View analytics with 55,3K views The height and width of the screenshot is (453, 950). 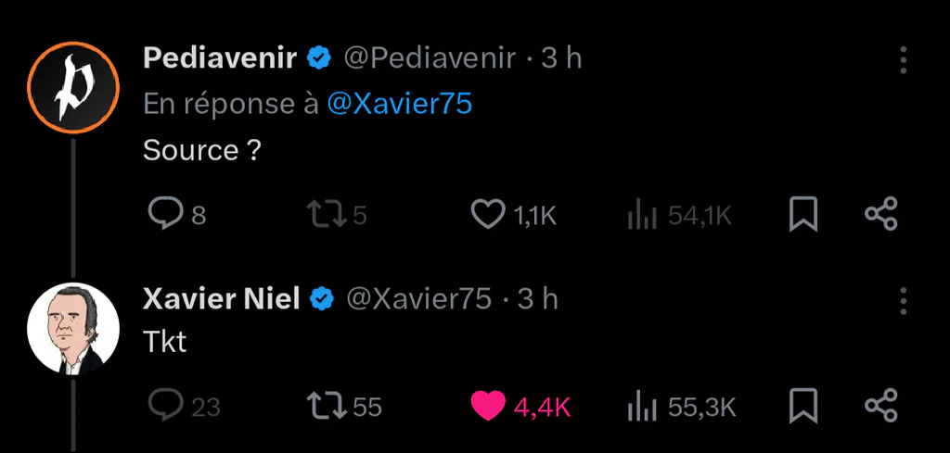click(x=681, y=407)
